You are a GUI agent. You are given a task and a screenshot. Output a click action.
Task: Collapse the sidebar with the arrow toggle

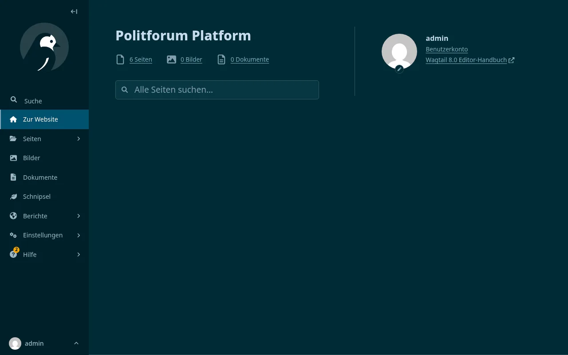coord(74,12)
